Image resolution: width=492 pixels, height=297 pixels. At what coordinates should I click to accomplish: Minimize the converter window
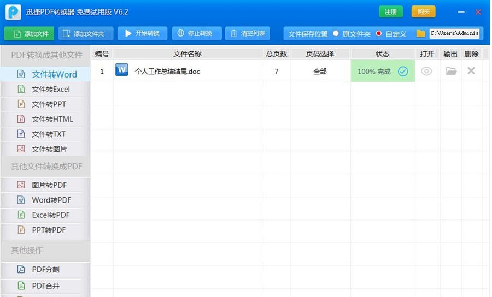pos(461,12)
